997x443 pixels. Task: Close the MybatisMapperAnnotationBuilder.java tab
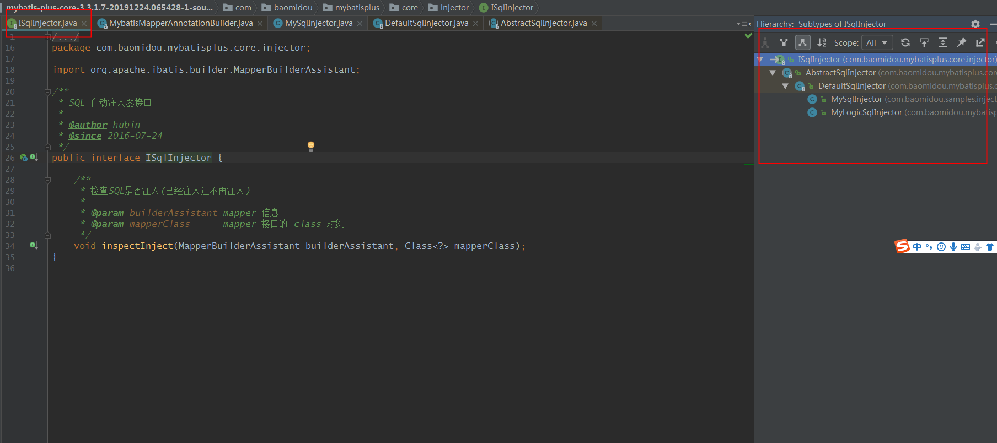260,23
